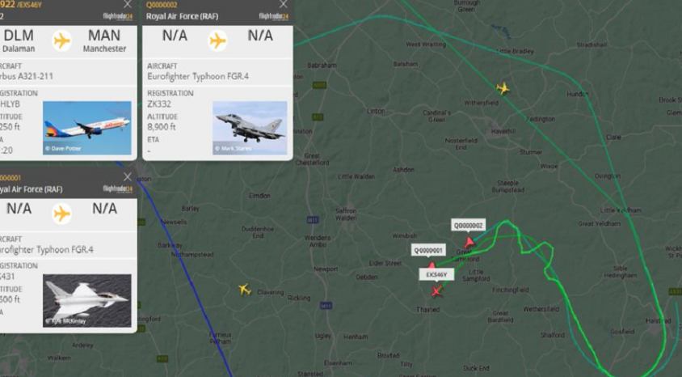Image resolution: width=682 pixels, height=377 pixels.
Task: Click the ZK332 registration text
Action: point(158,104)
